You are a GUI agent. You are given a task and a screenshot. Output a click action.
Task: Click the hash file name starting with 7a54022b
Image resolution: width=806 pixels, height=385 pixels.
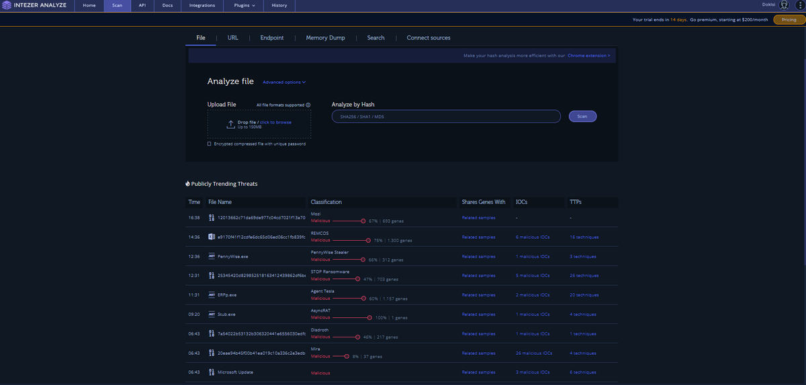pos(261,333)
